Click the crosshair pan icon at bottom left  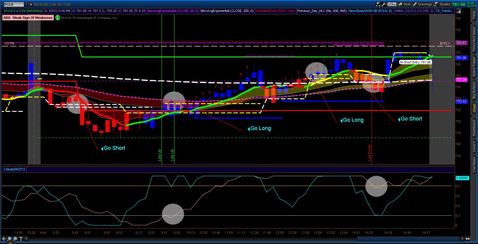pos(4,239)
